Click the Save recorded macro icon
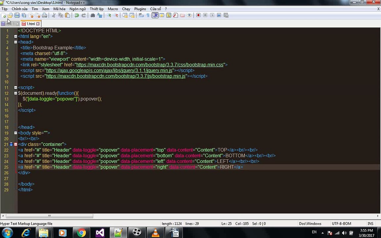This screenshot has height=238, width=381. point(226,15)
